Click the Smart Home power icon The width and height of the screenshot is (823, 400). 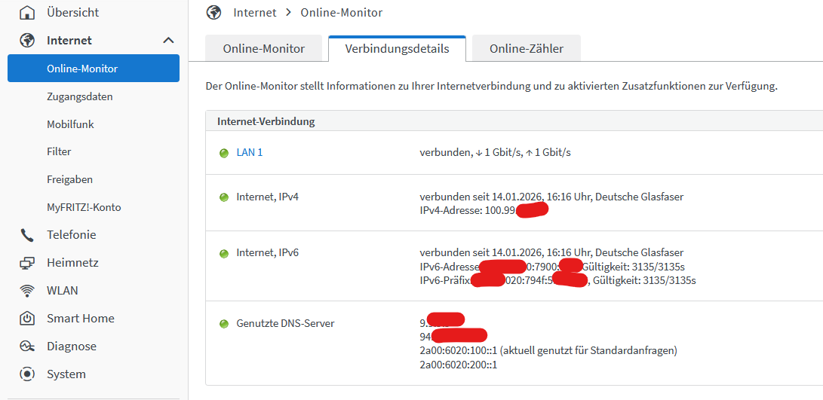27,319
